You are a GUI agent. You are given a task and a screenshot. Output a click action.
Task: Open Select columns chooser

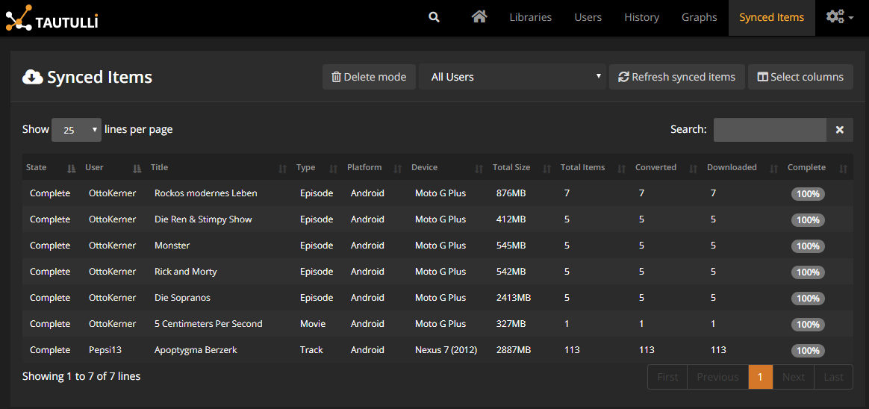(800, 77)
